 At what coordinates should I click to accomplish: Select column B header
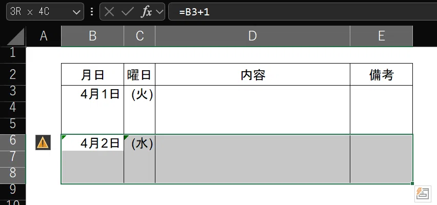(92, 36)
